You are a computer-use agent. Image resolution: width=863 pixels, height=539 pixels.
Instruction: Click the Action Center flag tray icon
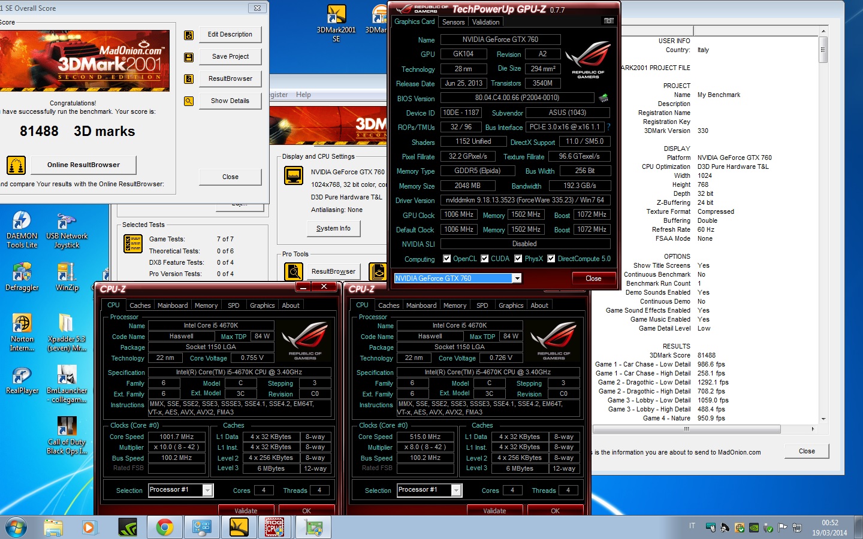click(x=782, y=528)
